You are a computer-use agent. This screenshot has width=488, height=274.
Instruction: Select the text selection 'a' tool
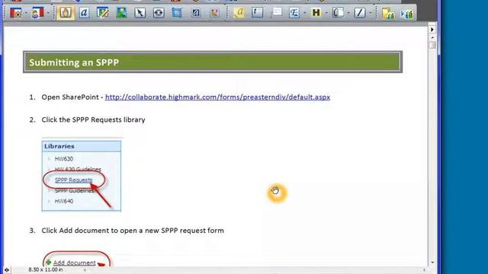(x=84, y=13)
